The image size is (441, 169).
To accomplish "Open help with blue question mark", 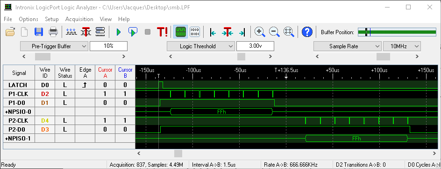I will [x=307, y=32].
